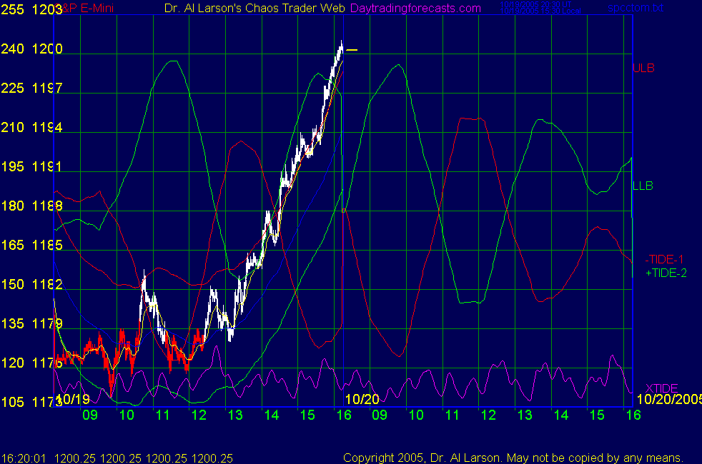Select the green LLB legend label
This screenshot has width=702, height=464.
tap(643, 186)
